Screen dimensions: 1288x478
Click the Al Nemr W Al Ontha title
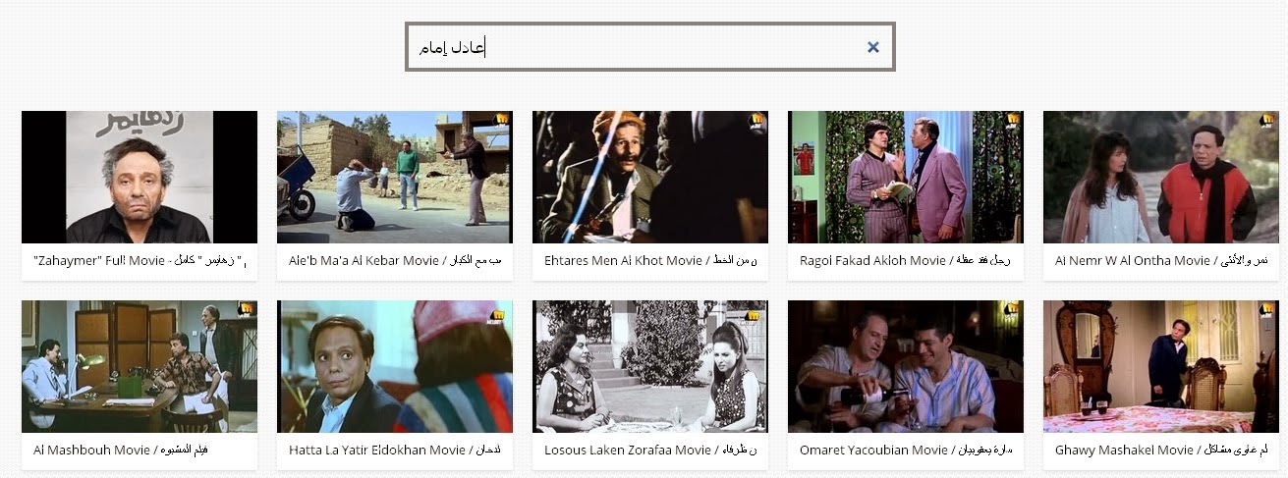pyautogui.click(x=1161, y=261)
